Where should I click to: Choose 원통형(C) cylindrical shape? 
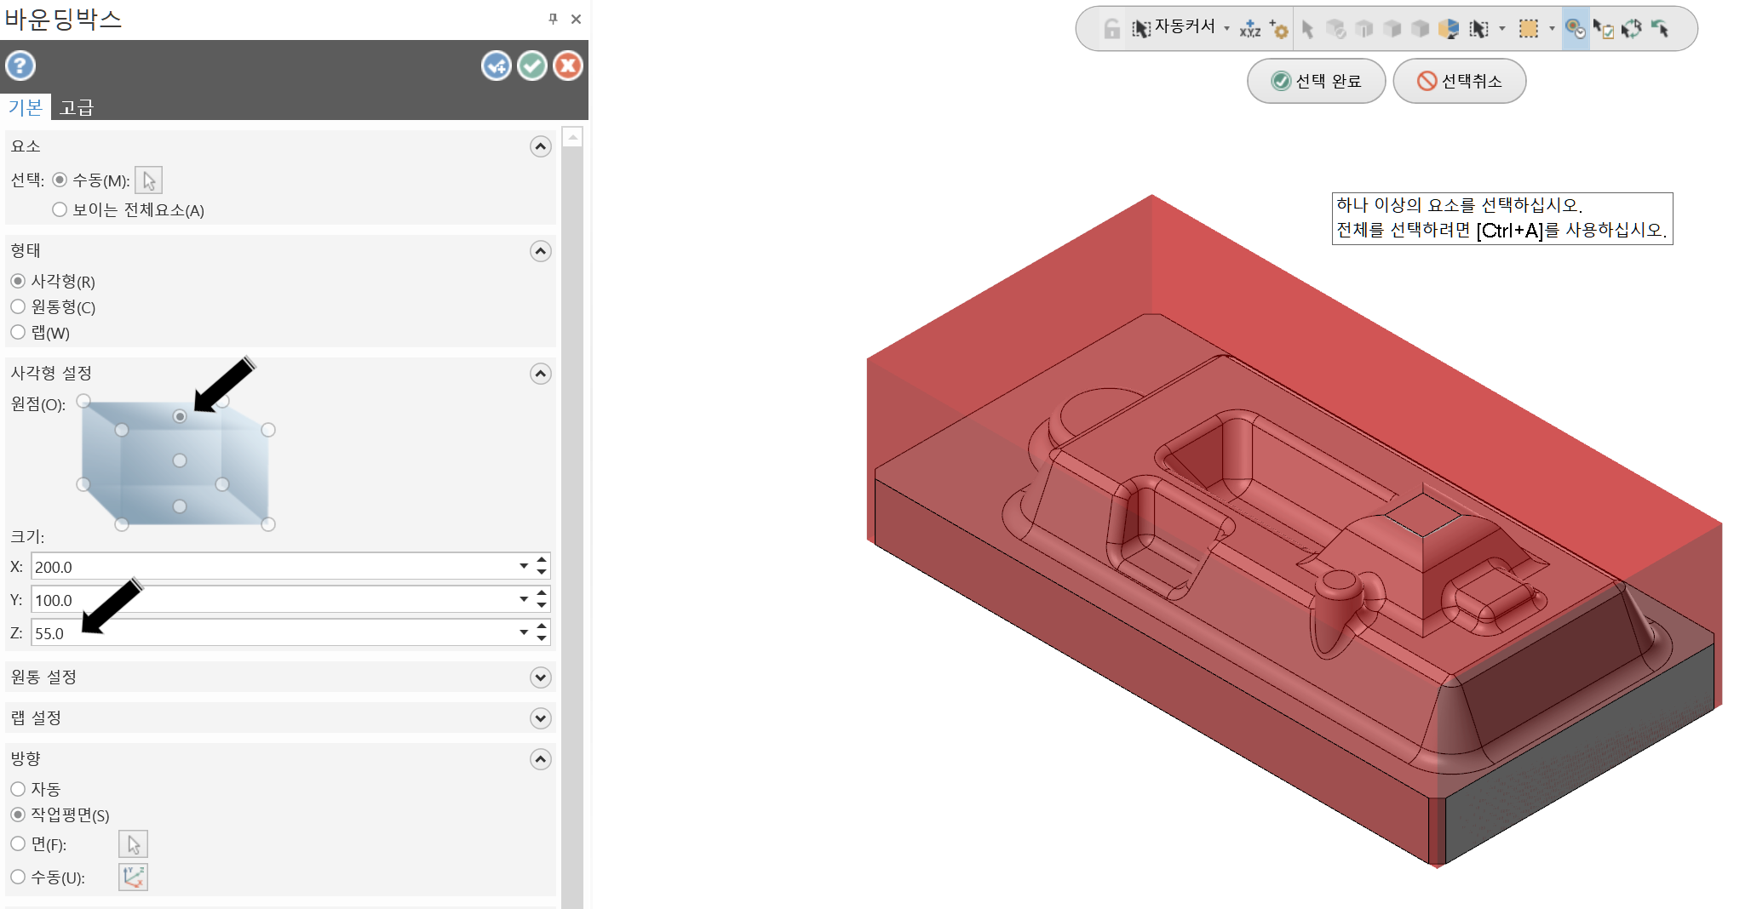(18, 306)
